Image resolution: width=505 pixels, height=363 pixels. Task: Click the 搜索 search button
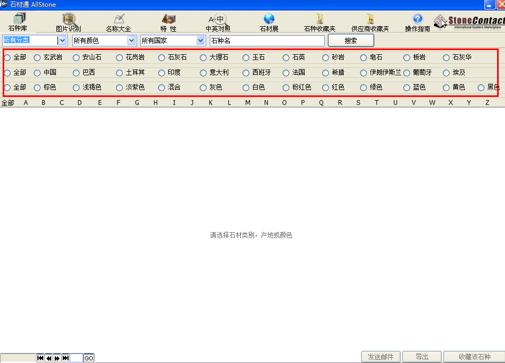pos(351,41)
